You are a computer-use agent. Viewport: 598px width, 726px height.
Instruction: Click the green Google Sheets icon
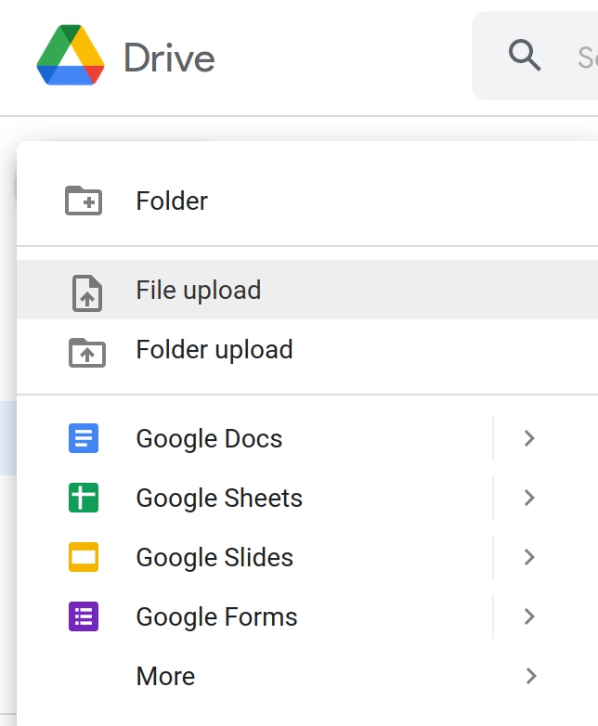click(84, 498)
